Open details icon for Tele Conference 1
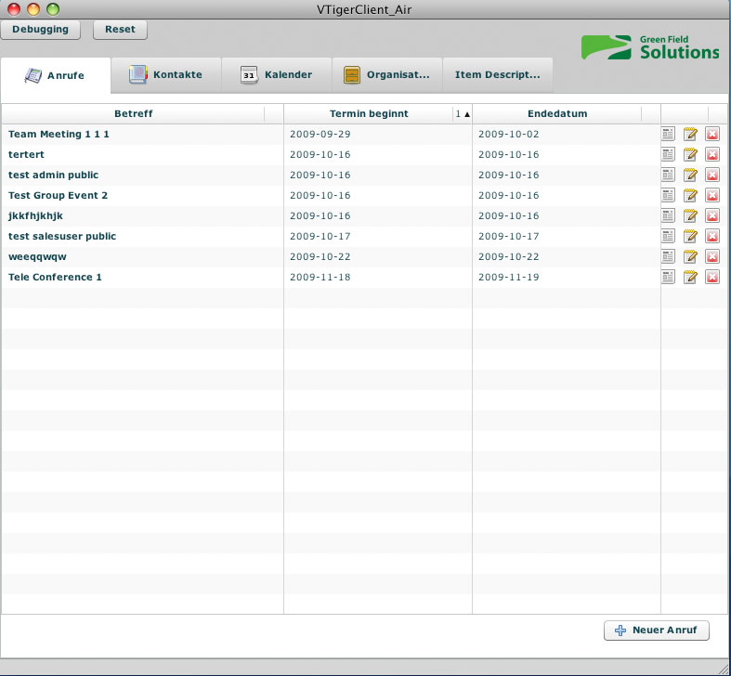 [x=668, y=278]
